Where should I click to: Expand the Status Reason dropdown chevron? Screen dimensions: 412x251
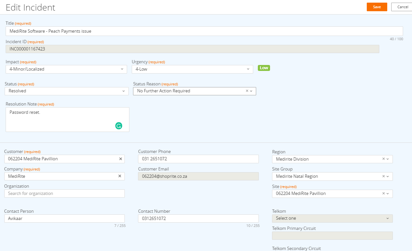tap(251, 91)
